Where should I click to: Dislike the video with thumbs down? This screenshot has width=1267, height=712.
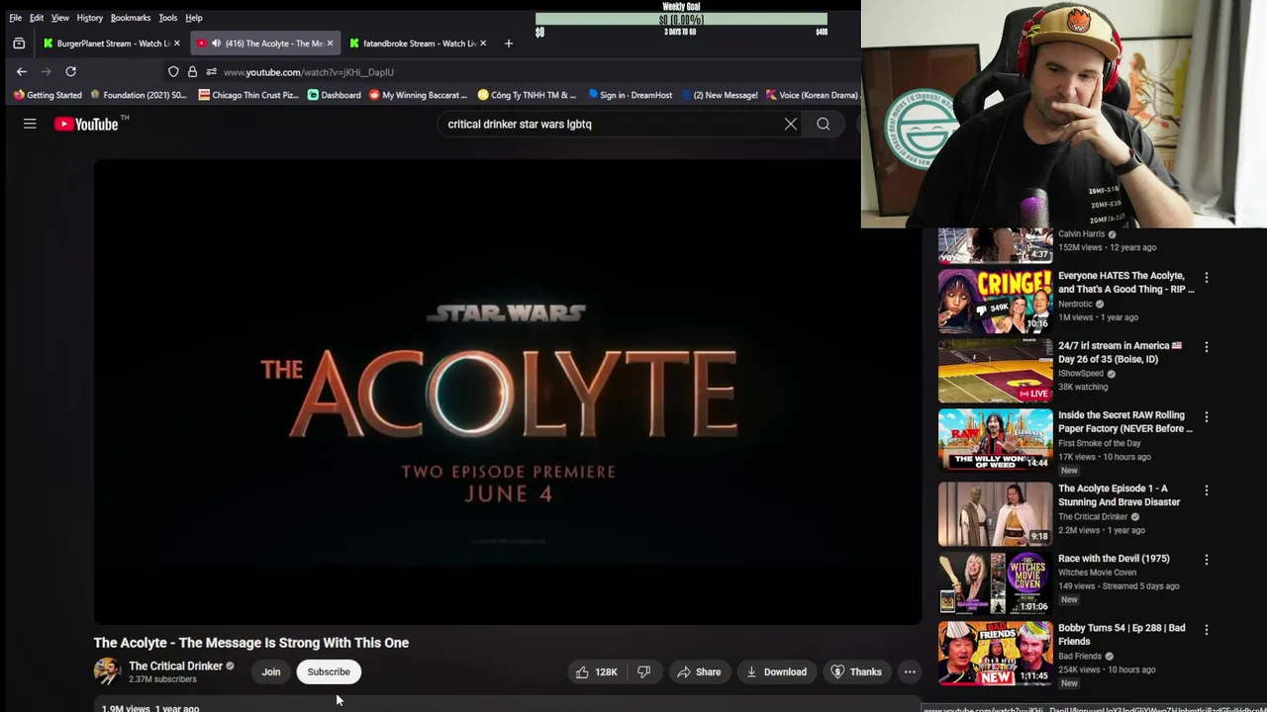pos(643,671)
